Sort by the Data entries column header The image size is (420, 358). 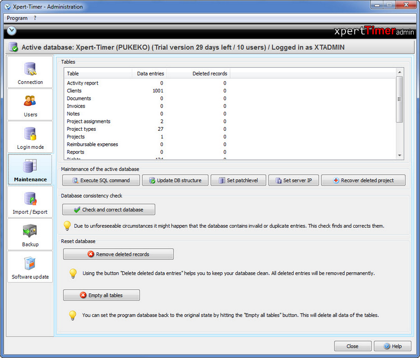(149, 73)
